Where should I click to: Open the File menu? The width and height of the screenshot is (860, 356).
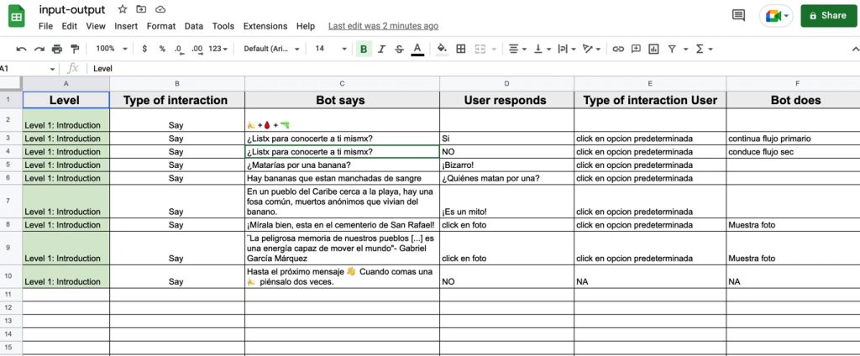pyautogui.click(x=45, y=26)
